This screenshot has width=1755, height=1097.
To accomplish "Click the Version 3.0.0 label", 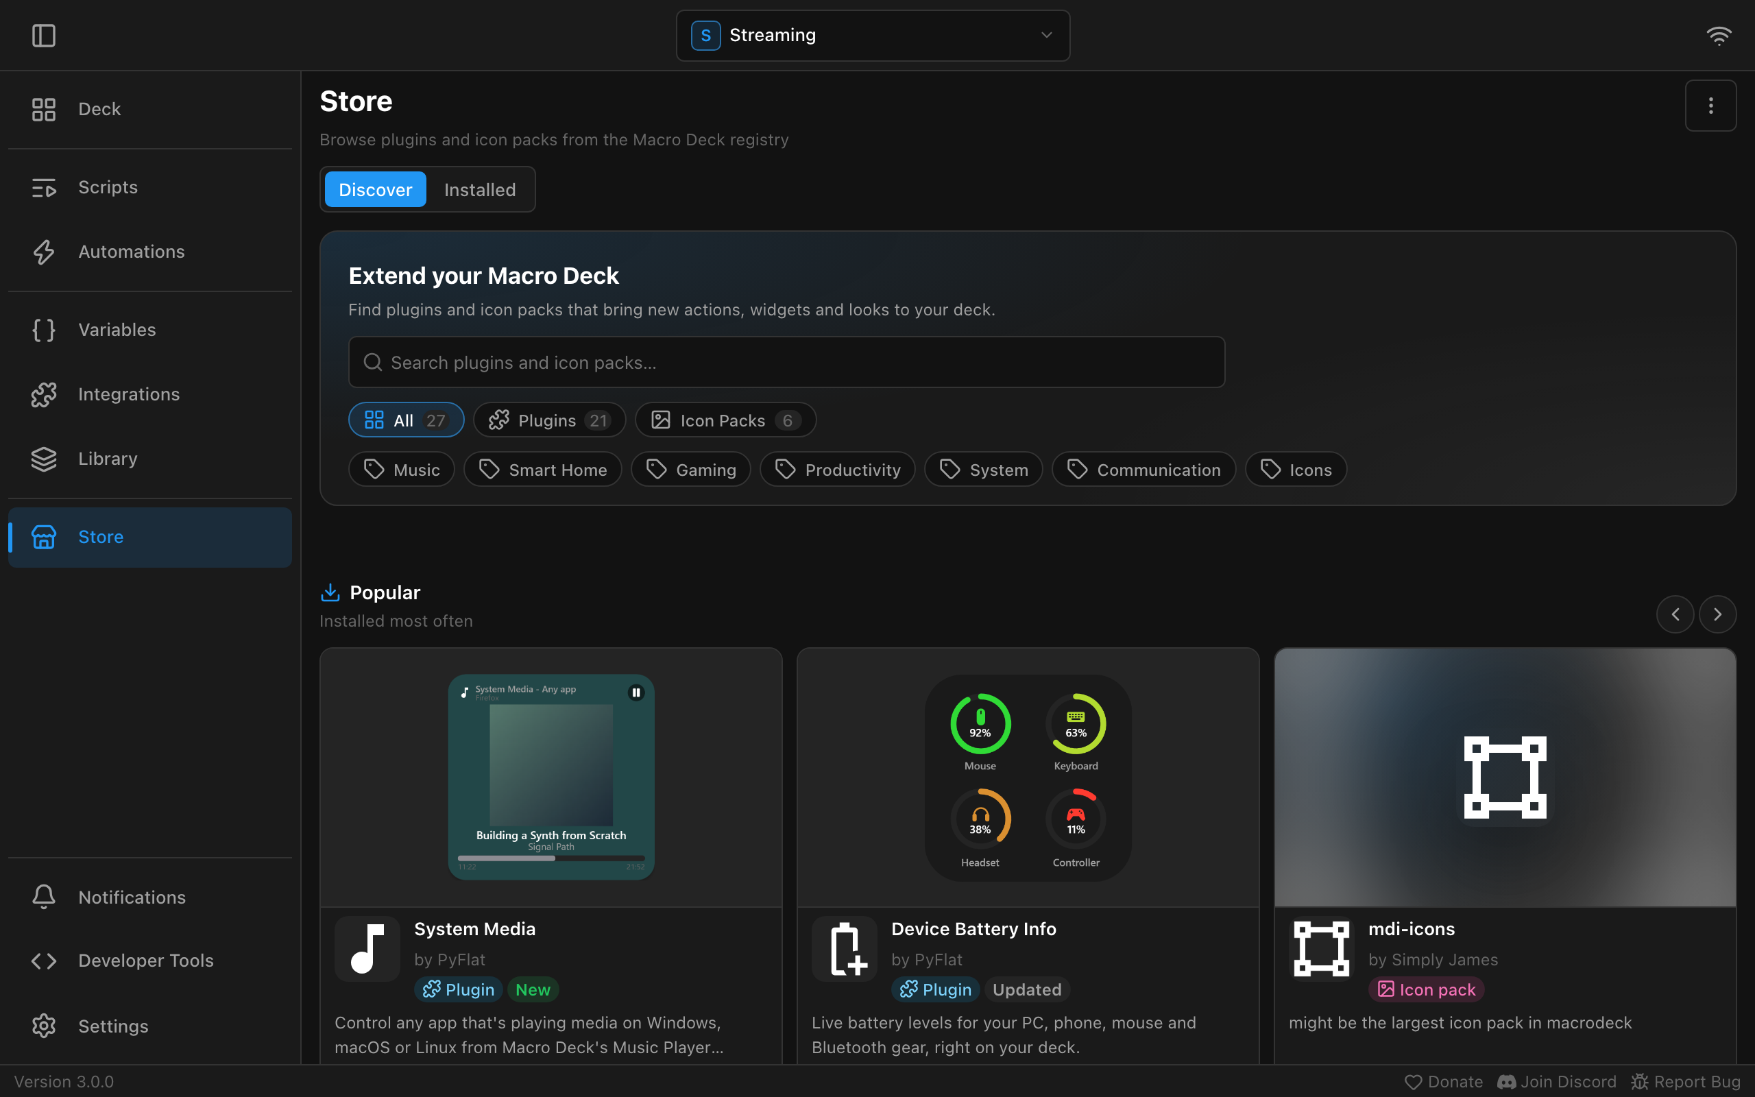I will (x=64, y=1082).
